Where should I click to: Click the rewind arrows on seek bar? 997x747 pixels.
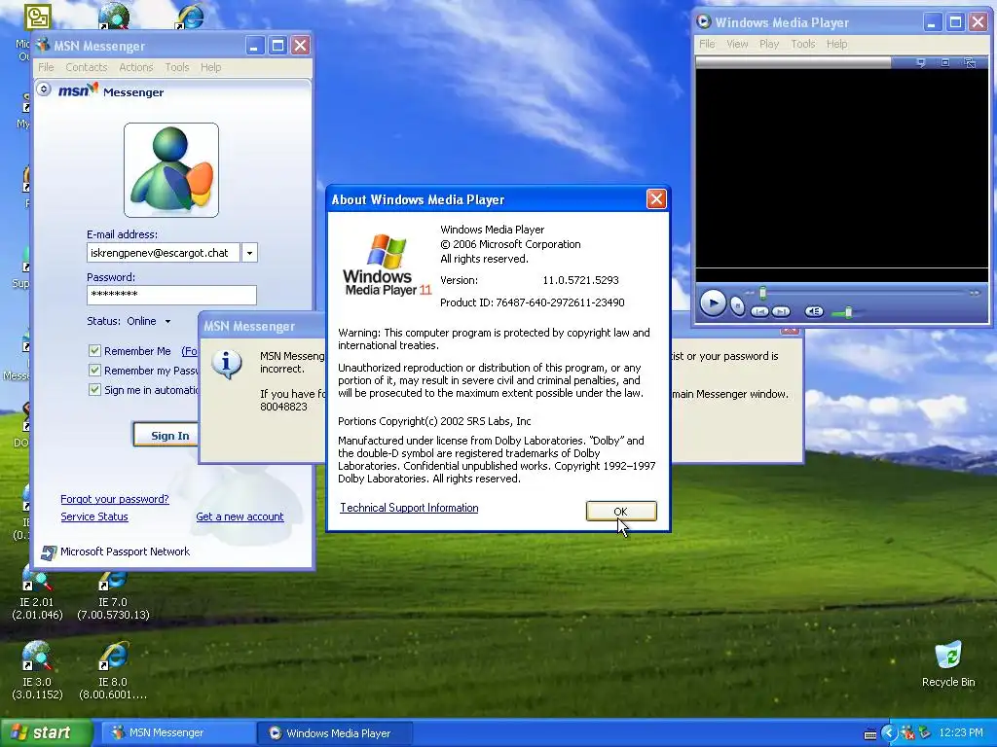(751, 293)
